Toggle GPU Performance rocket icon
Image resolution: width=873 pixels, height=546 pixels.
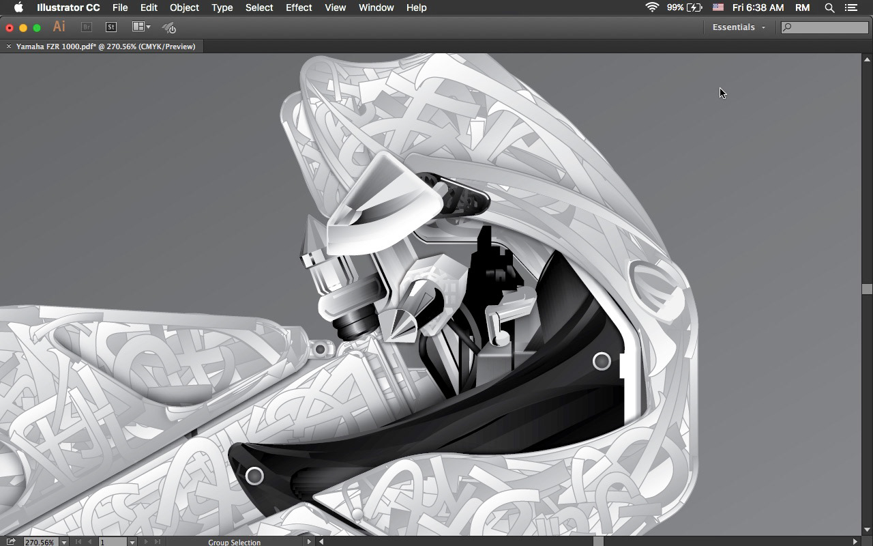tap(169, 27)
